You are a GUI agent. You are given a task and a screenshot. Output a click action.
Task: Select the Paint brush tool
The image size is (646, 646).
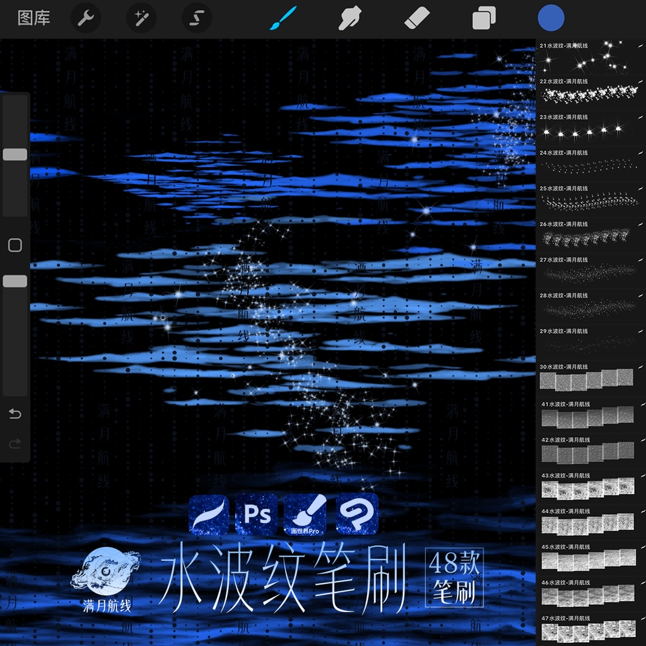[x=283, y=18]
